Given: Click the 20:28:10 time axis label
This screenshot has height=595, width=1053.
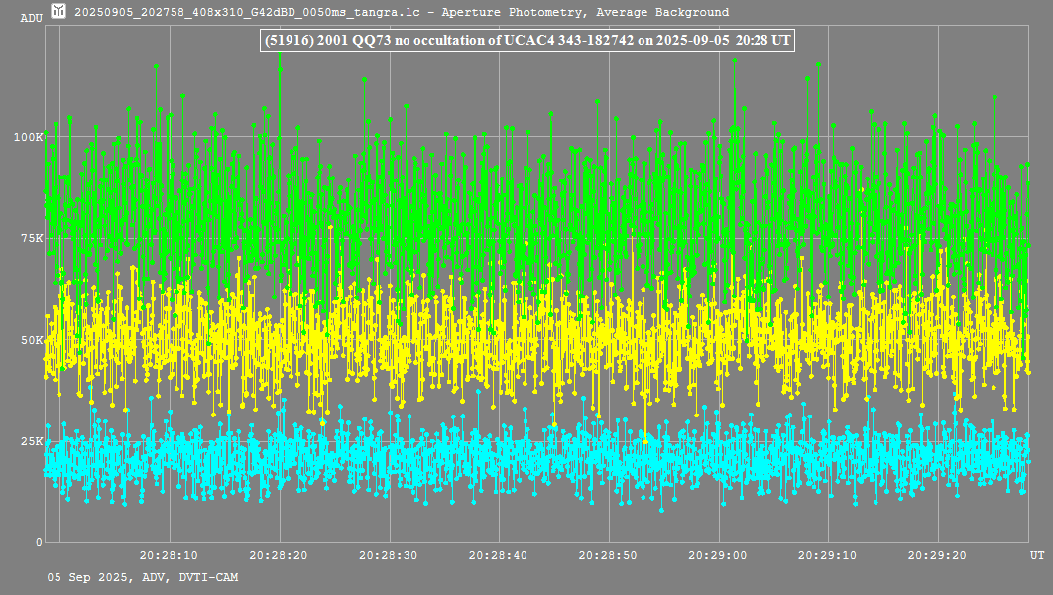Looking at the screenshot, I should coord(169,556).
